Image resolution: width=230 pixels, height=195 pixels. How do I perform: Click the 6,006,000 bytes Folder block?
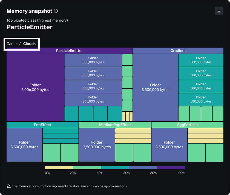[x=35, y=87]
